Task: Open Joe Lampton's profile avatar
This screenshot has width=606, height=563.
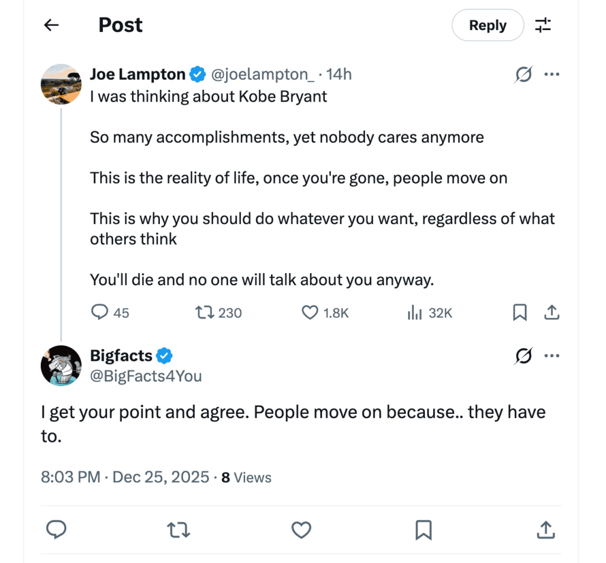Action: pyautogui.click(x=61, y=85)
